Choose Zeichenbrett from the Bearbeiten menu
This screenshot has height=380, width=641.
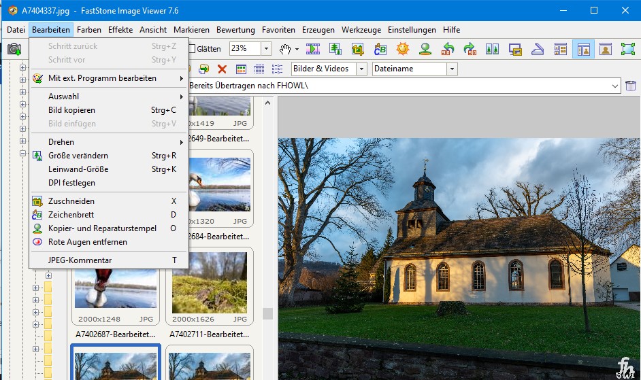coord(109,215)
